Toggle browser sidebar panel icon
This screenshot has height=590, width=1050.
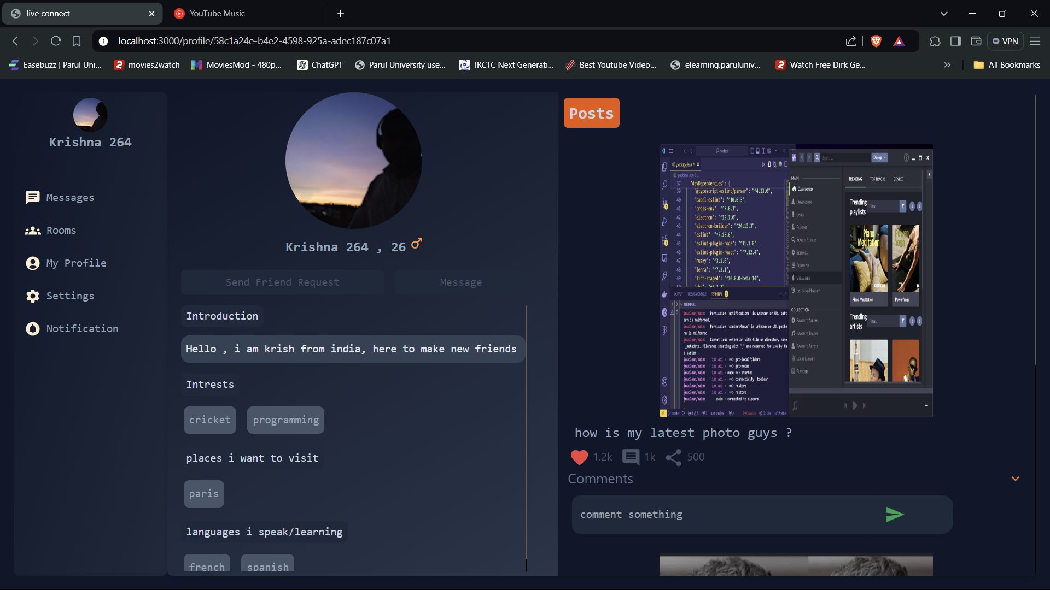[955, 41]
